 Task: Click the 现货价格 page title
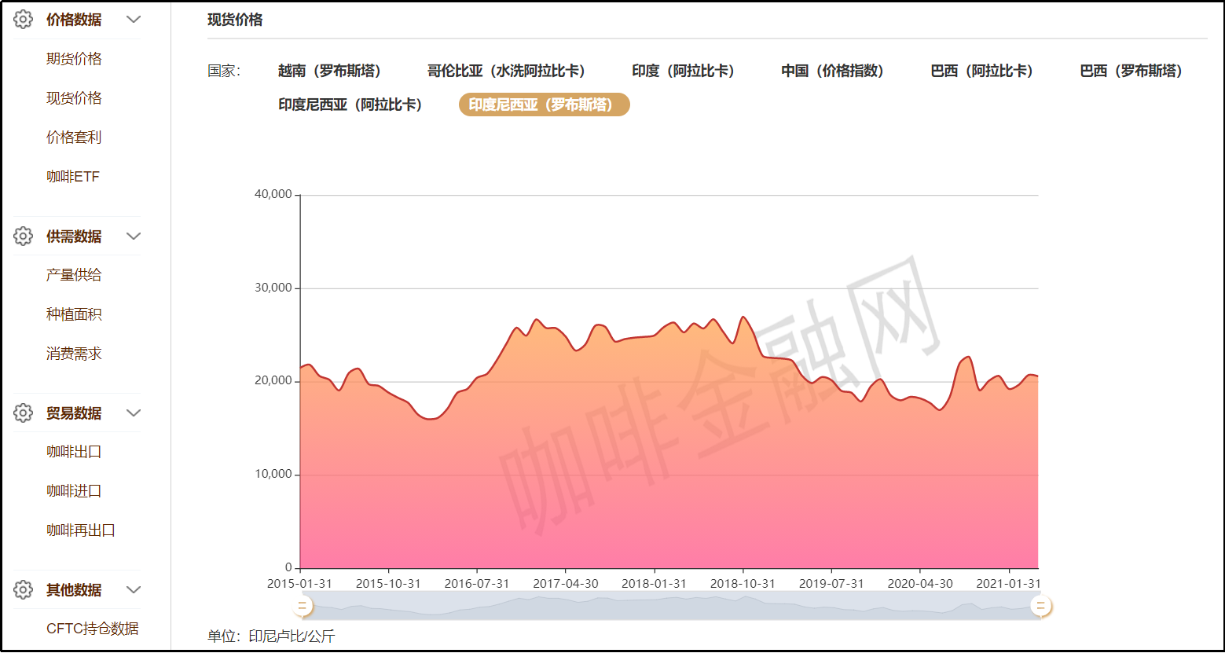tap(235, 20)
